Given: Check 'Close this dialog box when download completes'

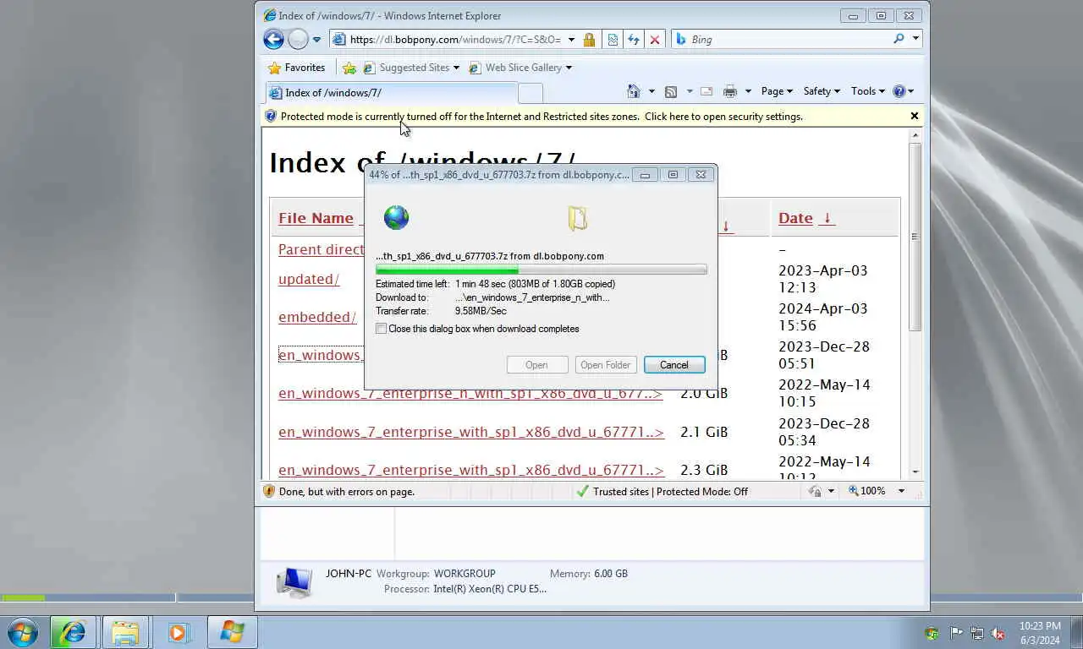Looking at the screenshot, I should pyautogui.click(x=382, y=329).
